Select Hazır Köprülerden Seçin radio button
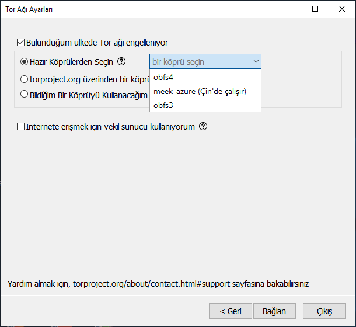The width and height of the screenshot is (356, 327). pos(25,61)
